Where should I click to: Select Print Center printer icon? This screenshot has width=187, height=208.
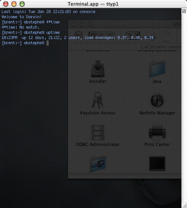click(157, 132)
